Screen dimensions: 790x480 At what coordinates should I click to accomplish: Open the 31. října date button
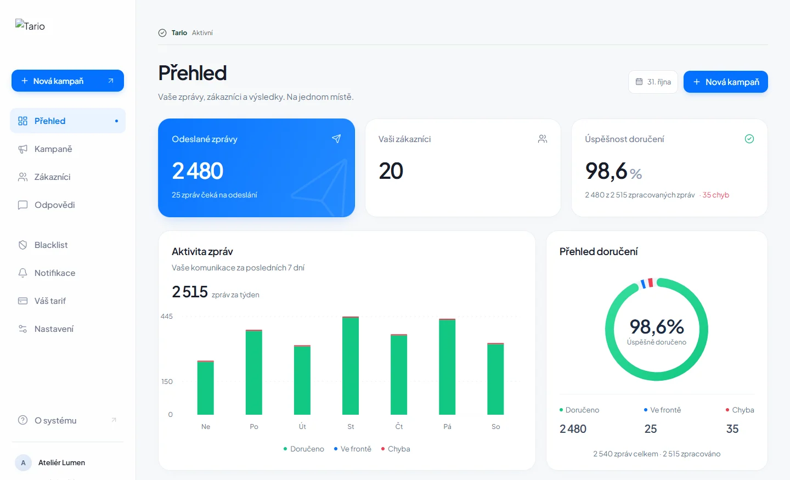[x=653, y=82]
